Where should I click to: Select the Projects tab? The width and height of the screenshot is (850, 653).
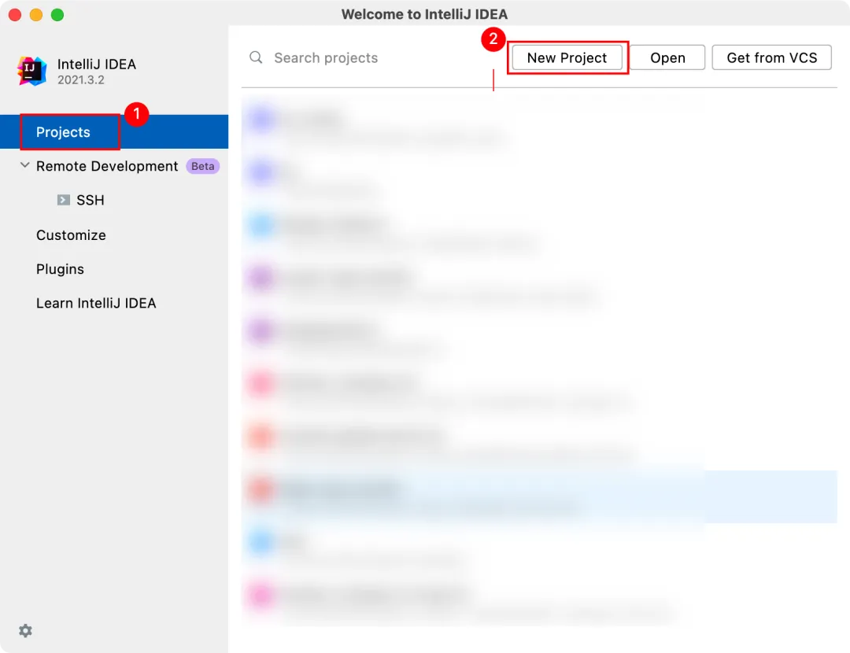[x=63, y=131]
